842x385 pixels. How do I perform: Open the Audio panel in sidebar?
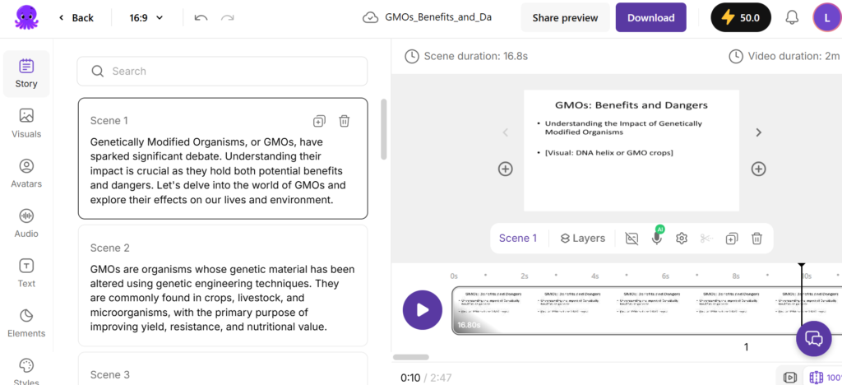(x=26, y=223)
